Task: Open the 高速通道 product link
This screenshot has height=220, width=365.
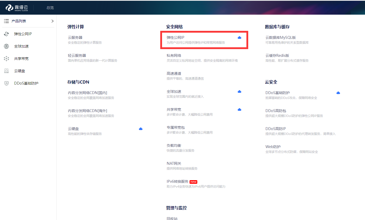Action: coord(174,74)
